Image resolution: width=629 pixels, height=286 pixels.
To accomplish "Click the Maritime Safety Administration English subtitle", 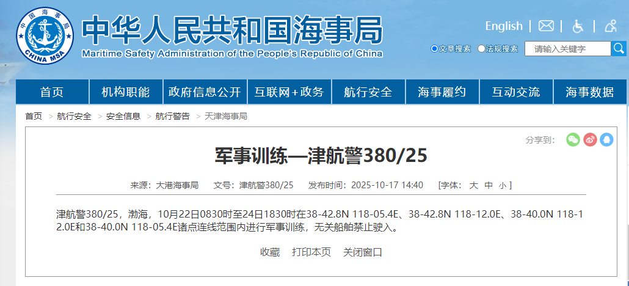I will (232, 54).
